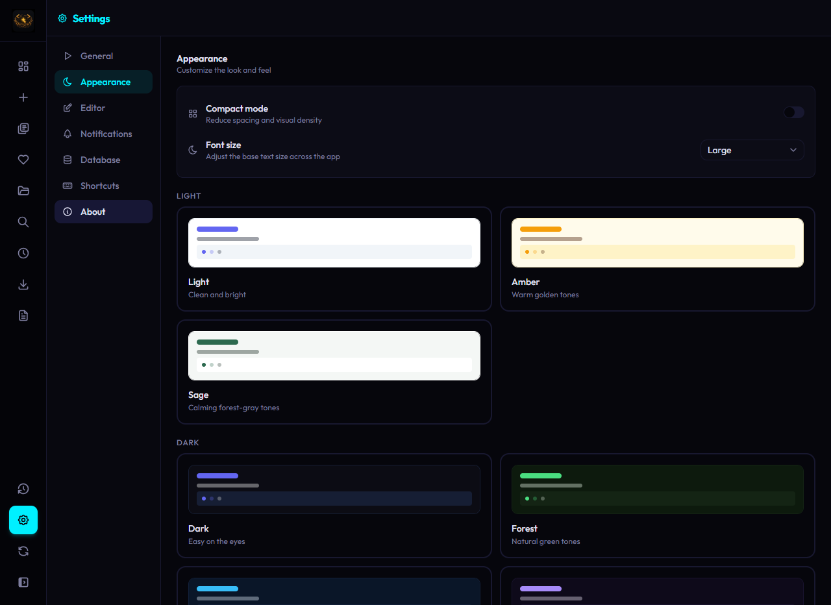
Task: Select the Appearance settings section
Action: click(x=104, y=82)
